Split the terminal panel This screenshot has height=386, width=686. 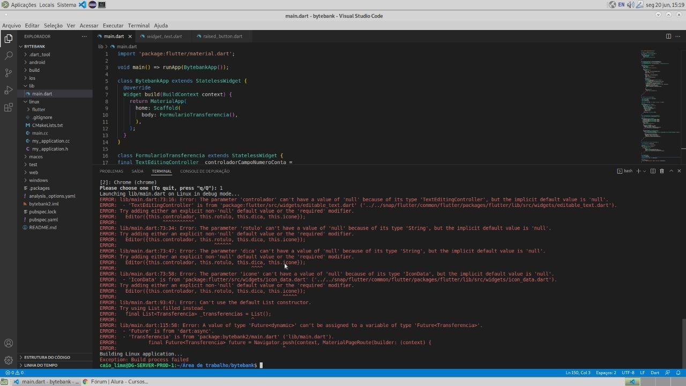653,171
